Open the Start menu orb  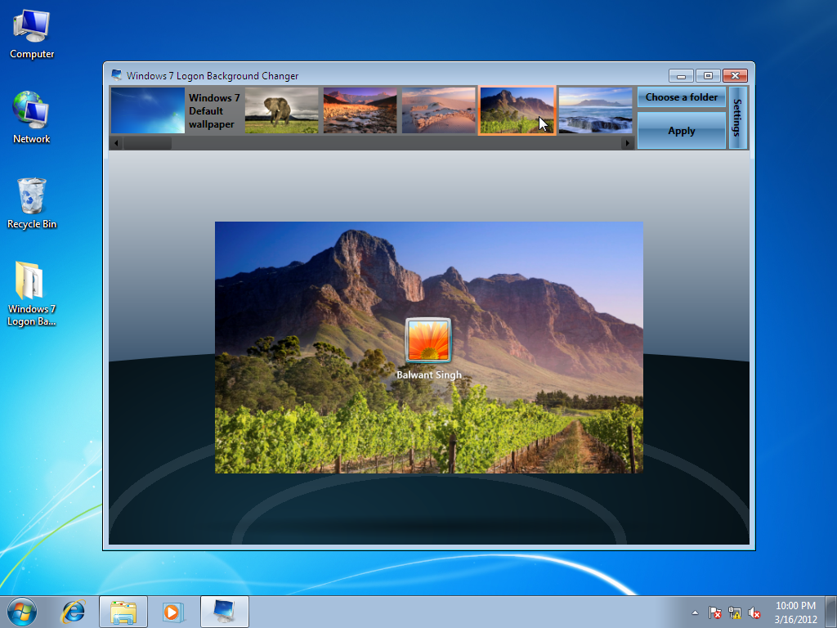click(x=21, y=611)
